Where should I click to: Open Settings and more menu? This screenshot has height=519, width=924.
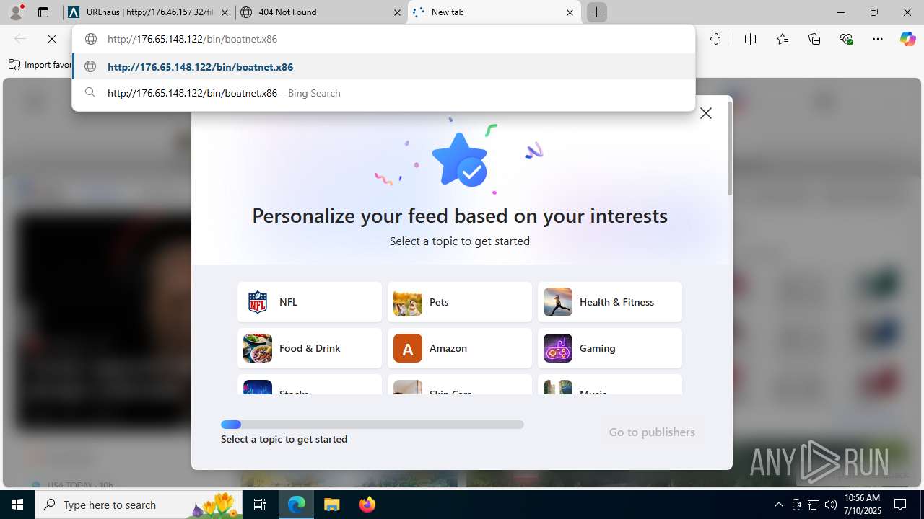[878, 39]
